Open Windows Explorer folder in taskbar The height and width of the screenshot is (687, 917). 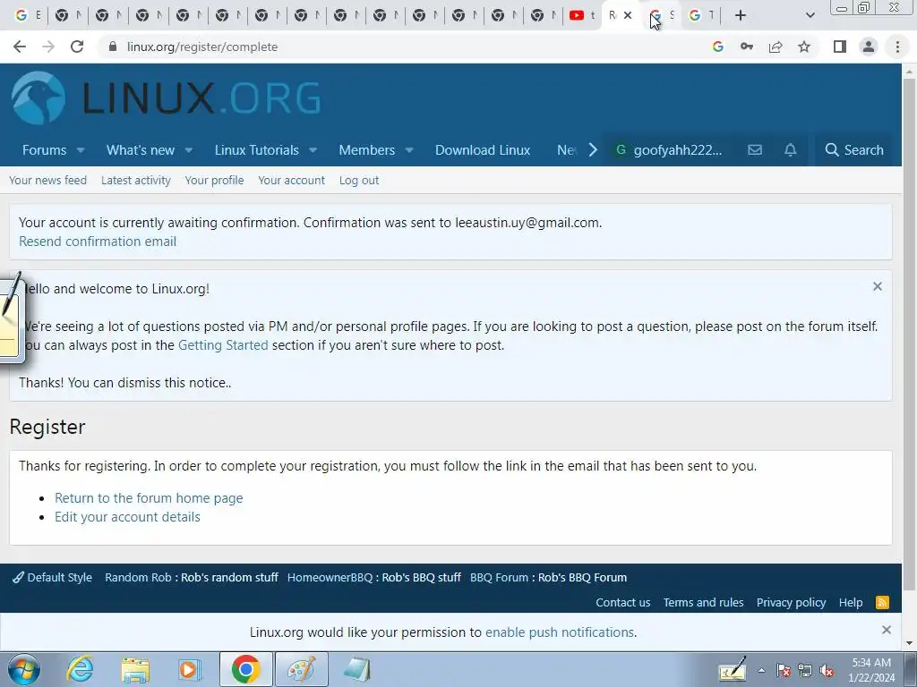coord(135,669)
